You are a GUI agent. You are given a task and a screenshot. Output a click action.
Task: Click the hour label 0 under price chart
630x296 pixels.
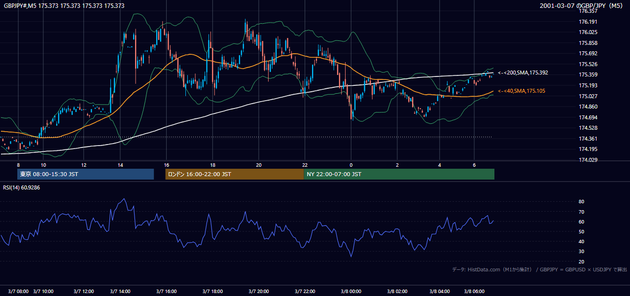tap(351, 165)
